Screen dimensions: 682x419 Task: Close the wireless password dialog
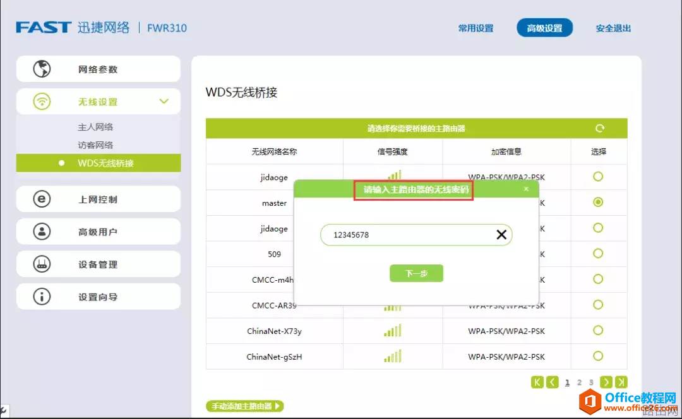coord(526,188)
